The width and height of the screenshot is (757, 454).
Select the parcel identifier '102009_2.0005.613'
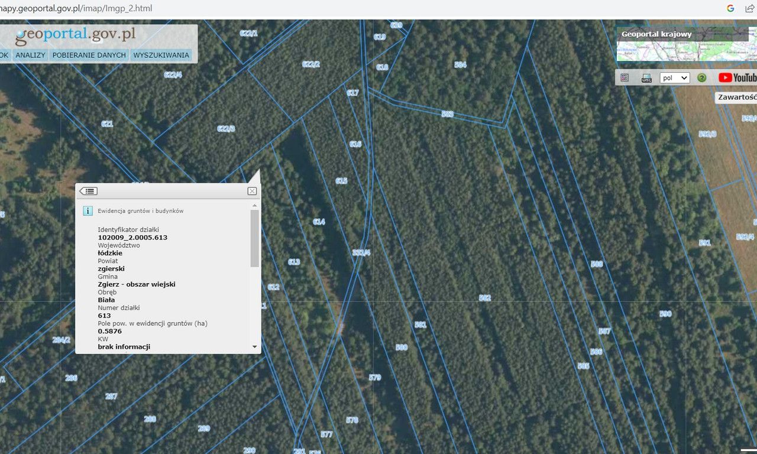tap(133, 238)
